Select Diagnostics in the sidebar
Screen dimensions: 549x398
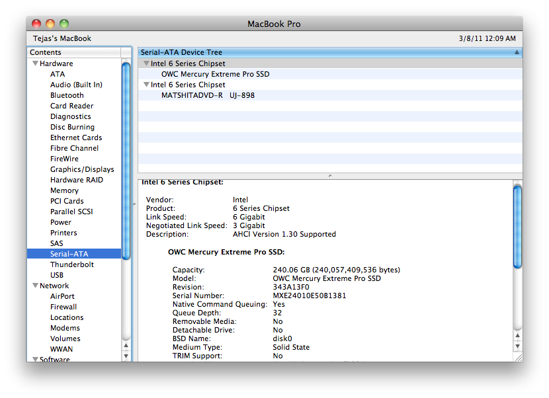click(x=70, y=116)
